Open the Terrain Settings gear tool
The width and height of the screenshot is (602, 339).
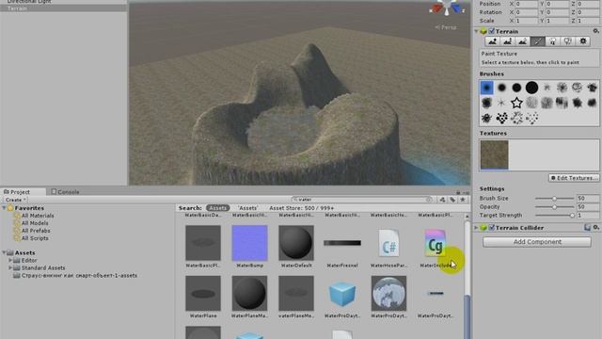pos(583,41)
